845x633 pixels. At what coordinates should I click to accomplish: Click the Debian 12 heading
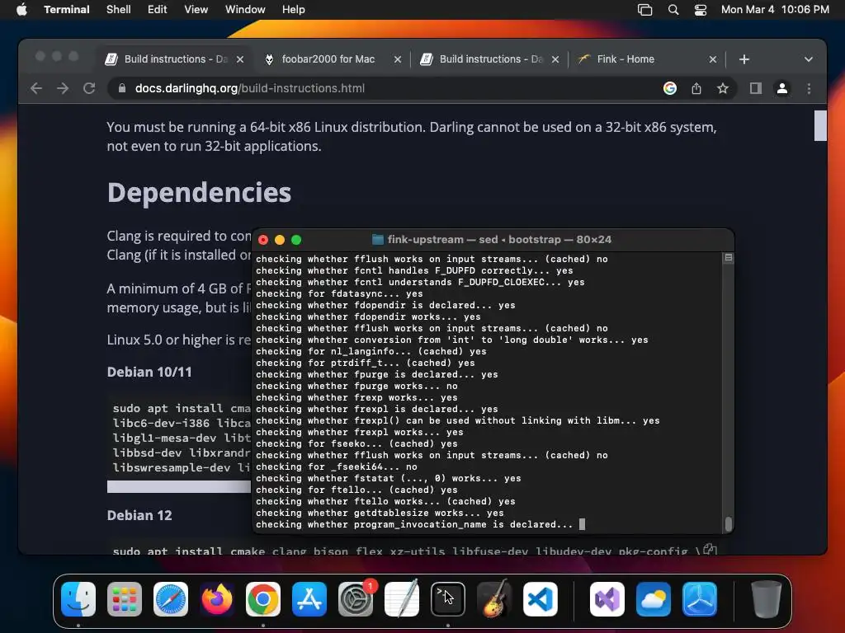pos(139,515)
